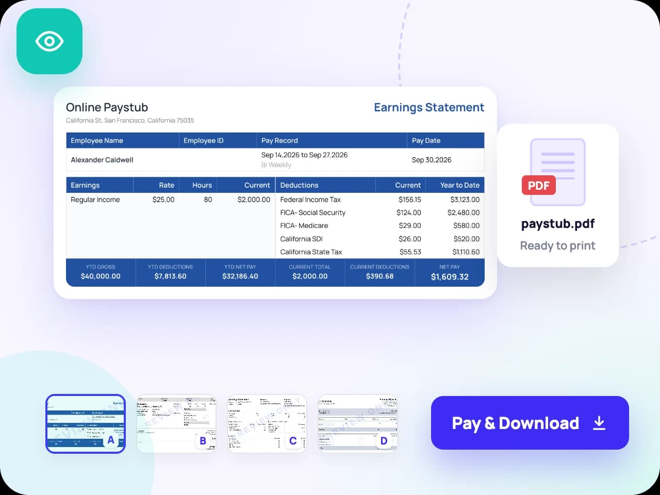This screenshot has height=495, width=660.
Task: Click the download arrow icon on Pay & Download
Action: pos(599,423)
